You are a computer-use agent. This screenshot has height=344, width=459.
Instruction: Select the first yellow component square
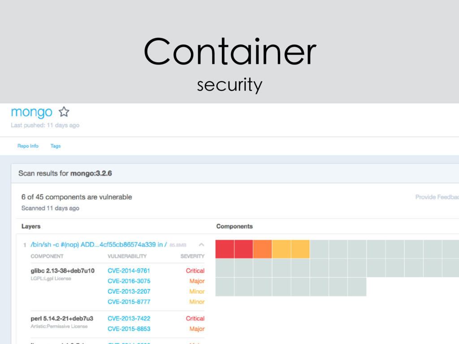[281, 249]
